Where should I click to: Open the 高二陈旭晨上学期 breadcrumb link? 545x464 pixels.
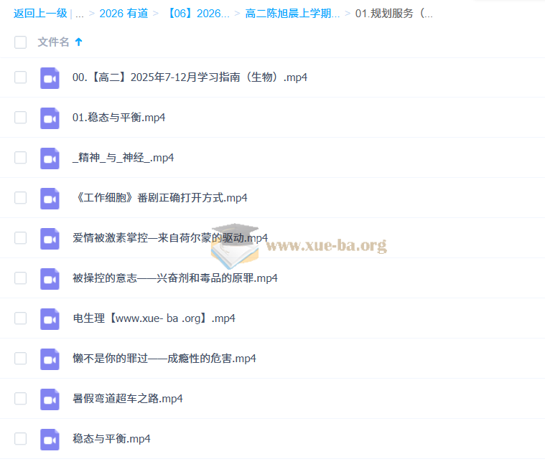(292, 14)
